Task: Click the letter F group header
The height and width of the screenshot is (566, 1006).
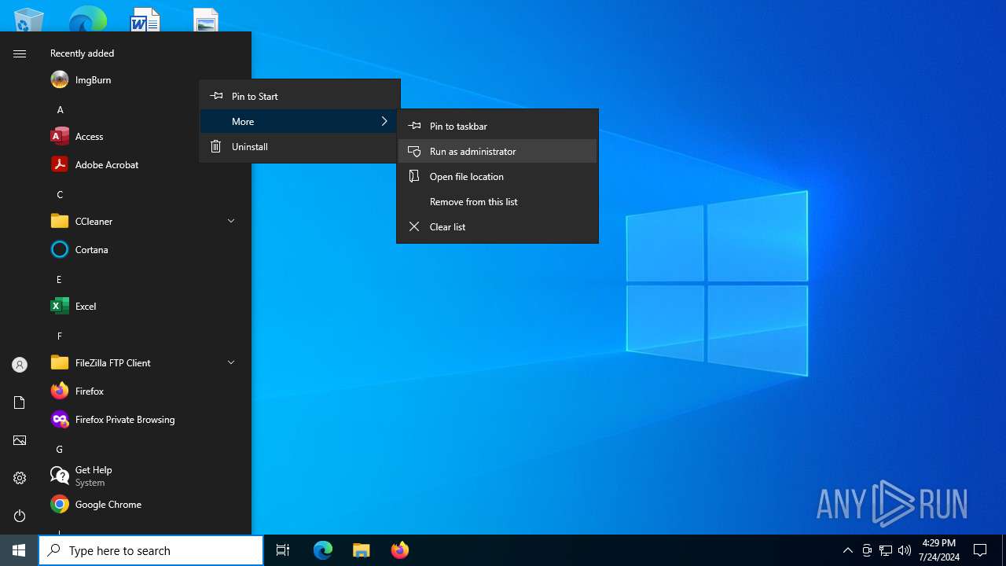Action: (x=60, y=336)
